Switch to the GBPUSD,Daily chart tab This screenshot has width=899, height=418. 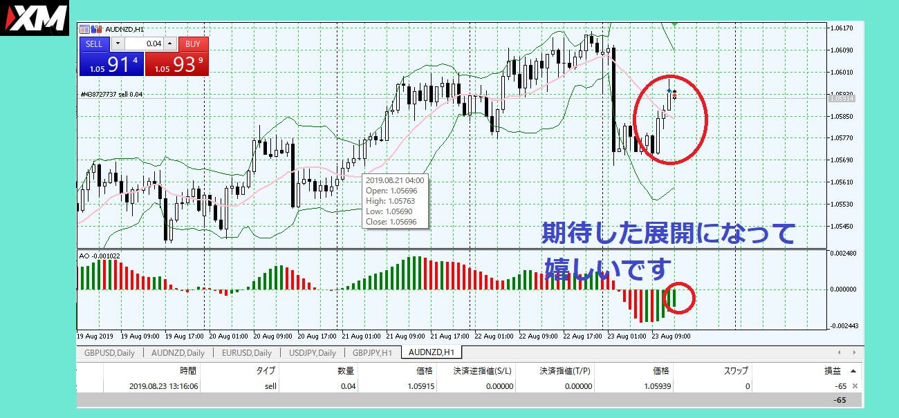click(109, 352)
